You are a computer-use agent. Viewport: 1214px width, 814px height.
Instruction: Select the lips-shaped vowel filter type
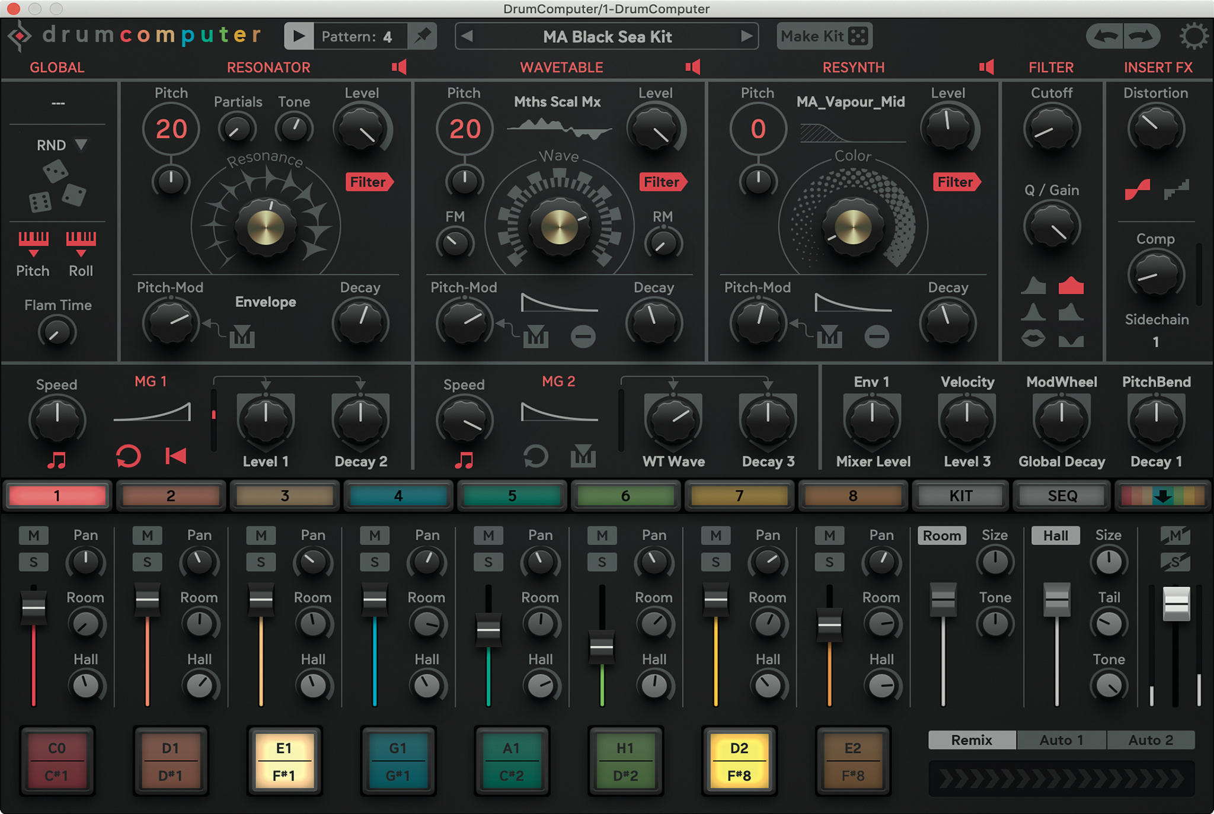[x=1033, y=339]
